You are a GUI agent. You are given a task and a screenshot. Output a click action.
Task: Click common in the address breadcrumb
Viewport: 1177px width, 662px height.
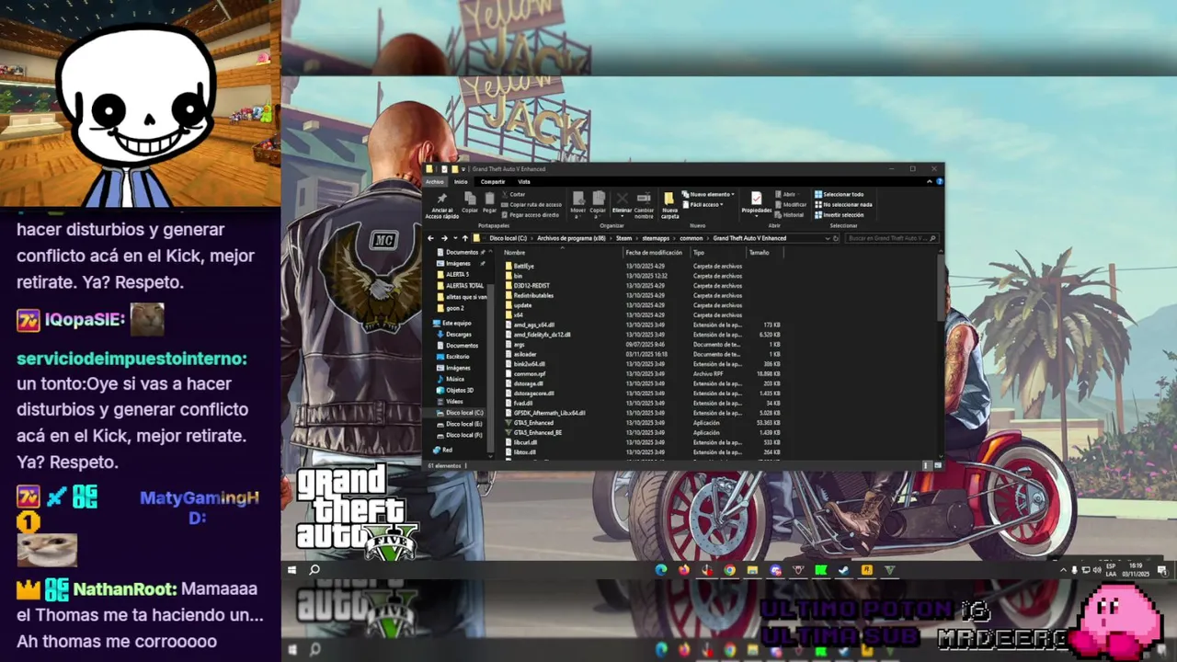coord(691,238)
